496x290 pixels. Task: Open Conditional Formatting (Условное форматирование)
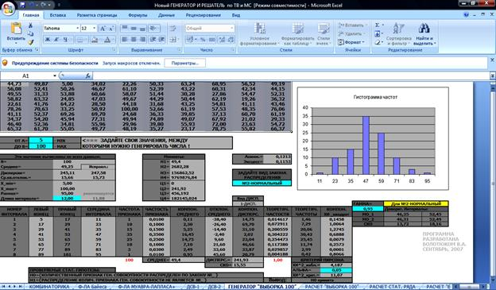(259, 34)
